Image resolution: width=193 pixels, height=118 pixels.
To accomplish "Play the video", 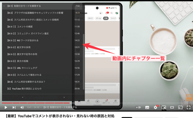I will 6,107.
